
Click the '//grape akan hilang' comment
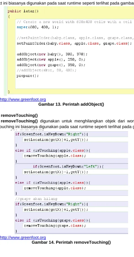click(36, 199)
